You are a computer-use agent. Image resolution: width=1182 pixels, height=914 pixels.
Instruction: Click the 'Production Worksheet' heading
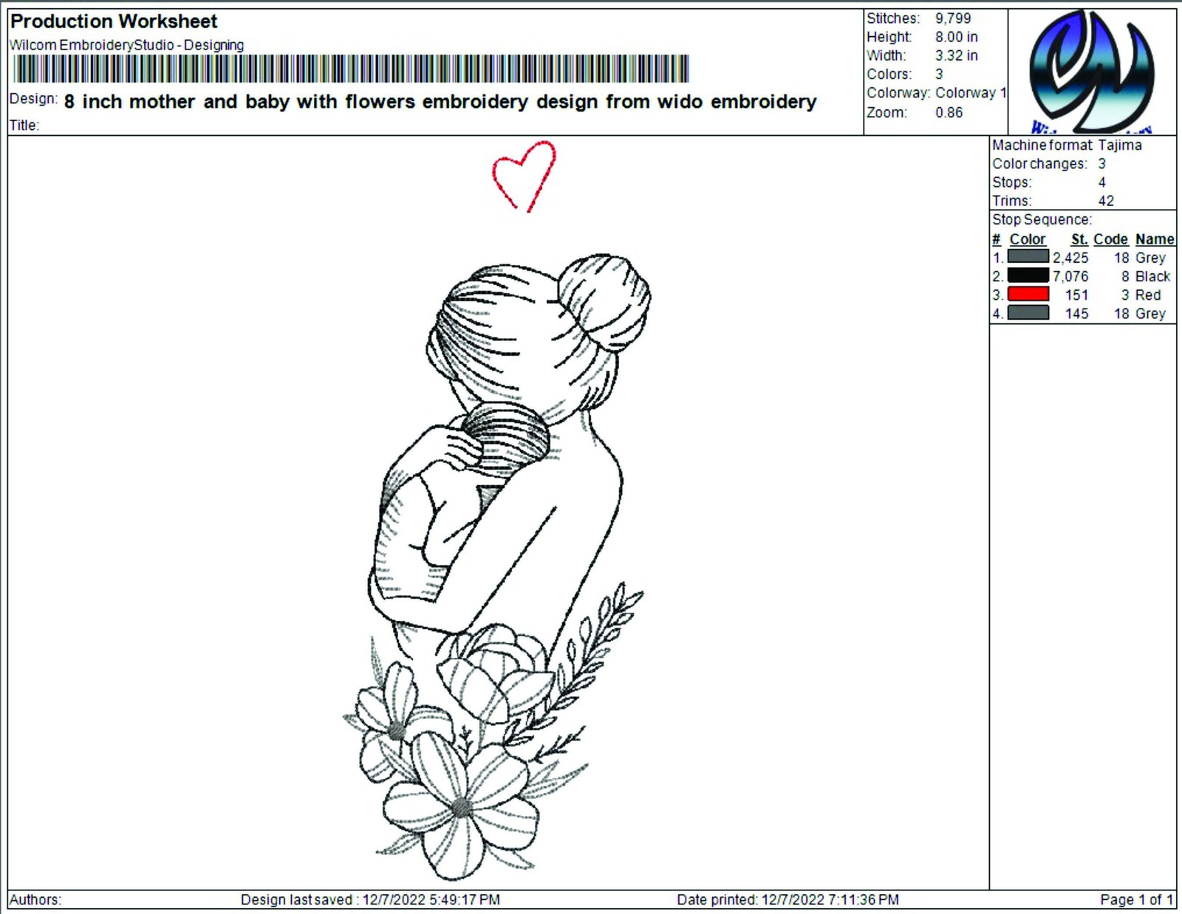pyautogui.click(x=114, y=21)
